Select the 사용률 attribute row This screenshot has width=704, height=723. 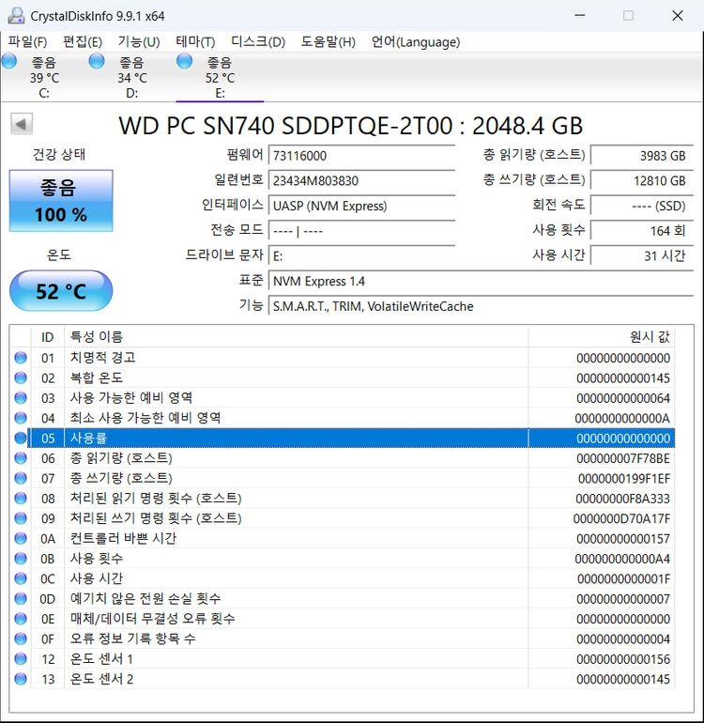[343, 438]
